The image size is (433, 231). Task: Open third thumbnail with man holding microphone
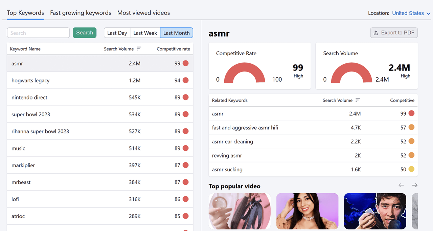click(x=375, y=211)
